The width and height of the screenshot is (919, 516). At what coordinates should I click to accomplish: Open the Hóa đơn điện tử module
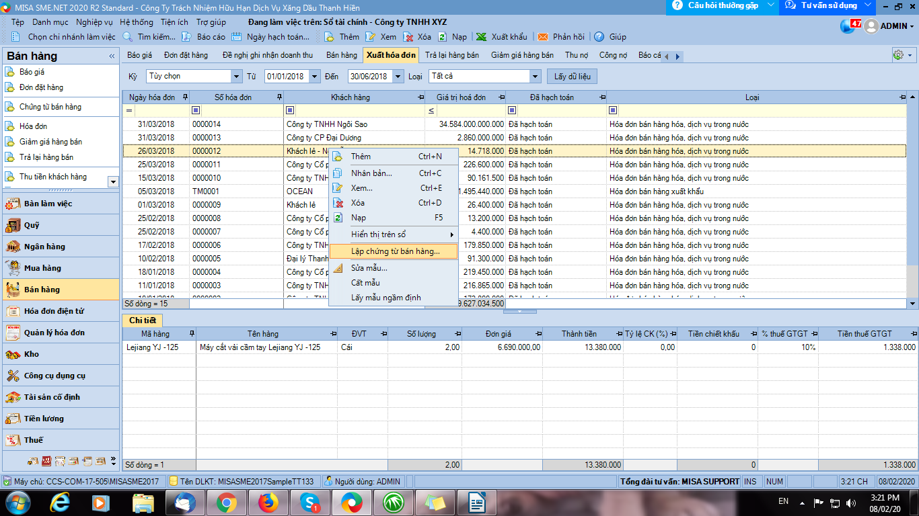coord(61,311)
